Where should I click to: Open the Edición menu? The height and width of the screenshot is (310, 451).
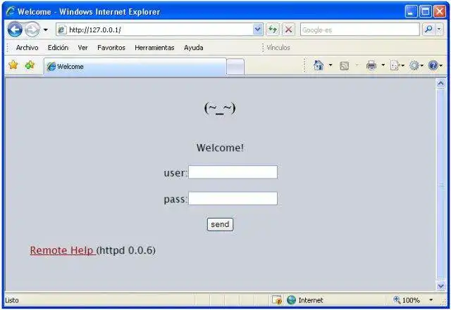tap(58, 48)
